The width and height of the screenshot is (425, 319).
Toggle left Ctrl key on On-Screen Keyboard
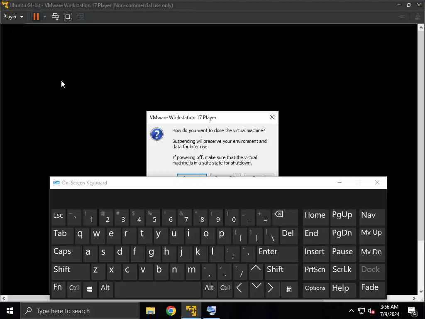(x=74, y=290)
